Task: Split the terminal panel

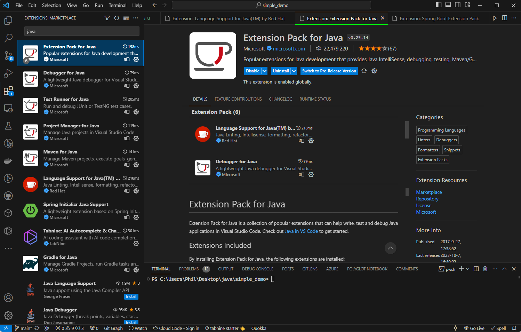Action: pos(476,269)
